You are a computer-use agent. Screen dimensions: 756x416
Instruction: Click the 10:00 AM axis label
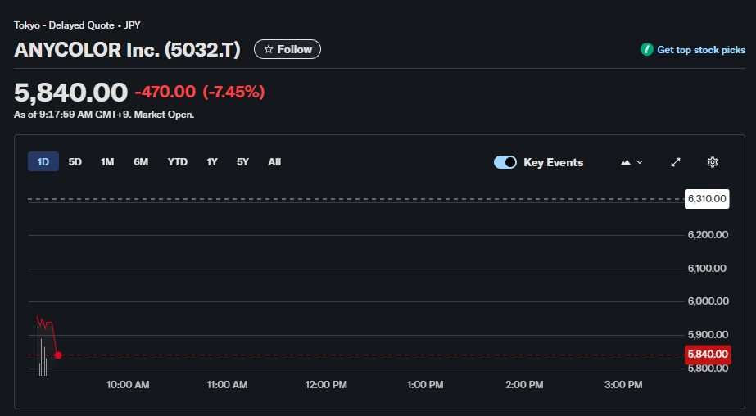tap(128, 385)
